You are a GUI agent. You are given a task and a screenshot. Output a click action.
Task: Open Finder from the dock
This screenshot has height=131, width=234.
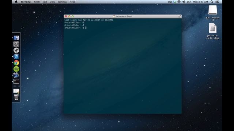coord(16,38)
